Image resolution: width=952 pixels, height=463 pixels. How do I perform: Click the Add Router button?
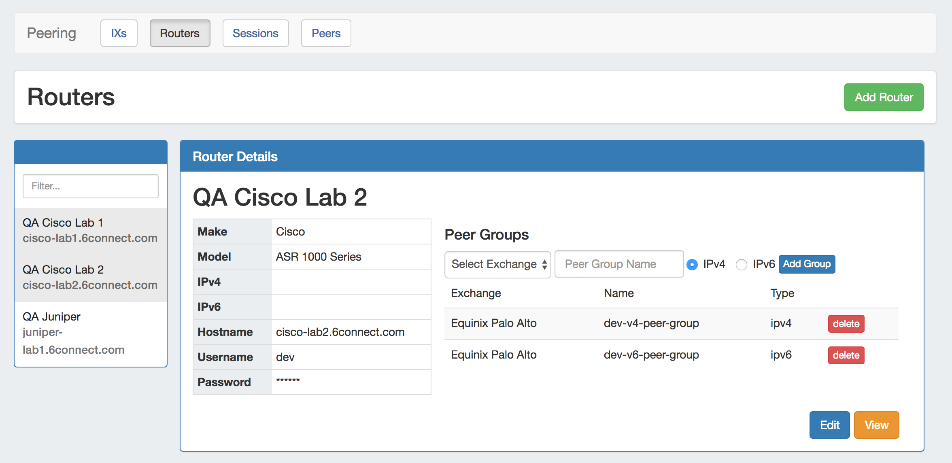click(884, 97)
